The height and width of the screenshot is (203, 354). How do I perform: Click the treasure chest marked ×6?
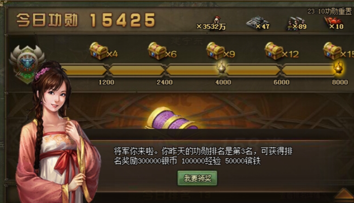[157, 51]
